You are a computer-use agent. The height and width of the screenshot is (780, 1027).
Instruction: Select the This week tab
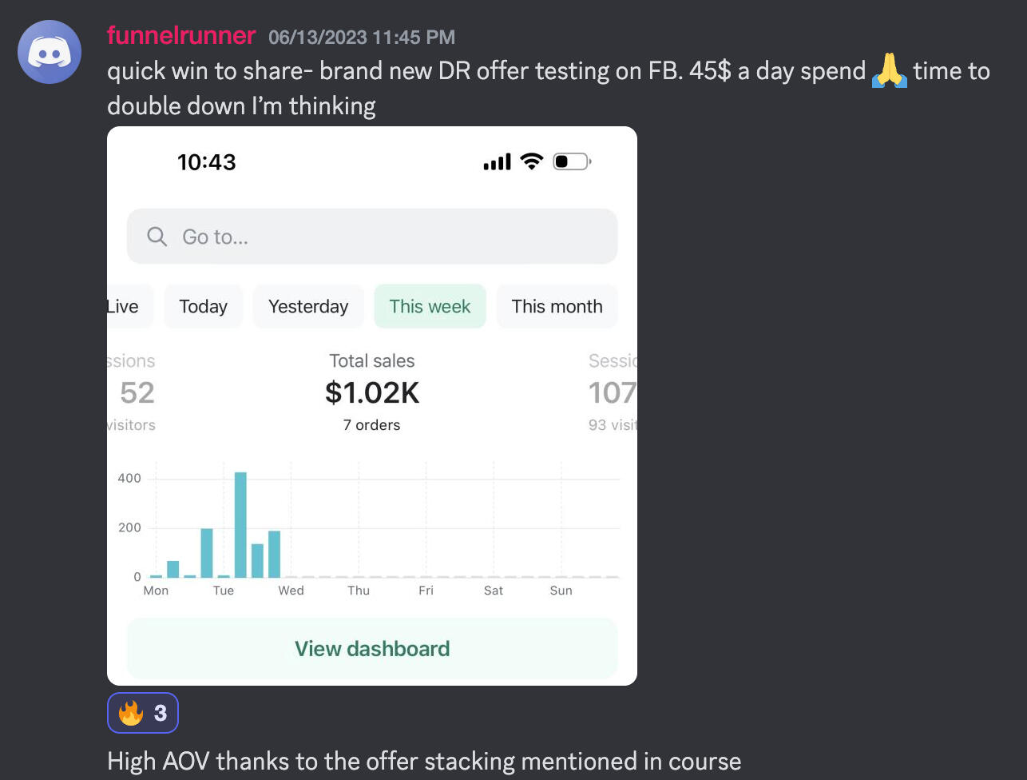(x=430, y=307)
